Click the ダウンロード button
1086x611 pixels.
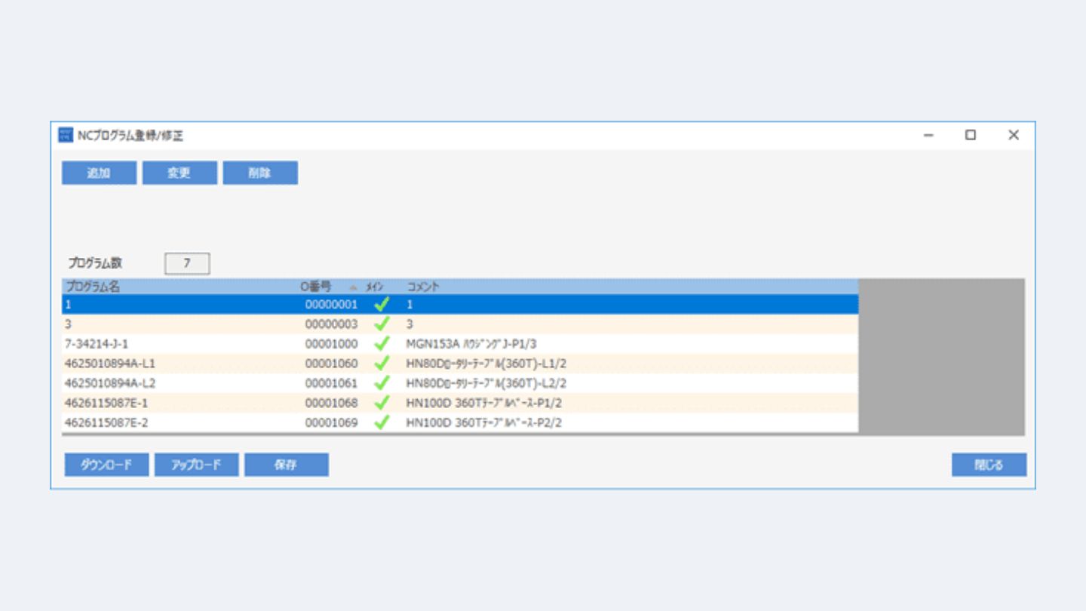106,465
